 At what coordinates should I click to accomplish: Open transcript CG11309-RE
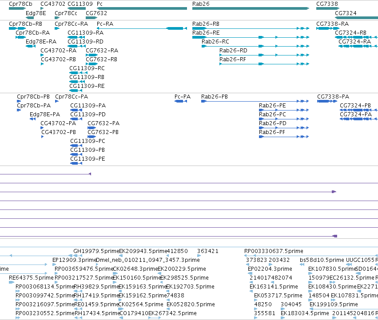[x=87, y=86]
